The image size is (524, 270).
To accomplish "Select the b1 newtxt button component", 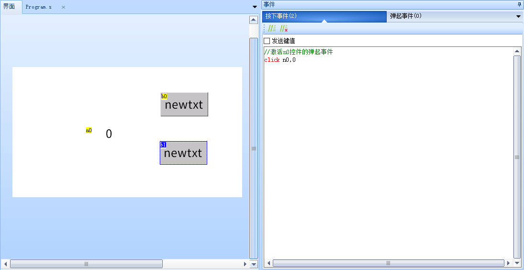I will (183, 153).
